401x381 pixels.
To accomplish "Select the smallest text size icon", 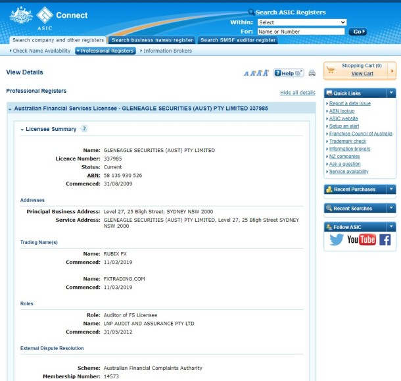I will point(246,74).
